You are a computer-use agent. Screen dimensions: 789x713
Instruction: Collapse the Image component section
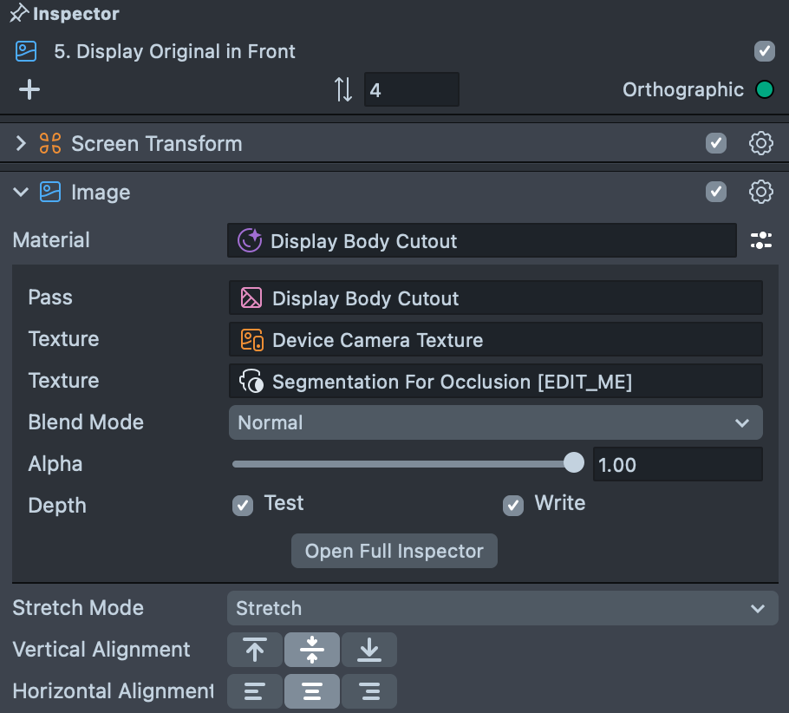(21, 192)
